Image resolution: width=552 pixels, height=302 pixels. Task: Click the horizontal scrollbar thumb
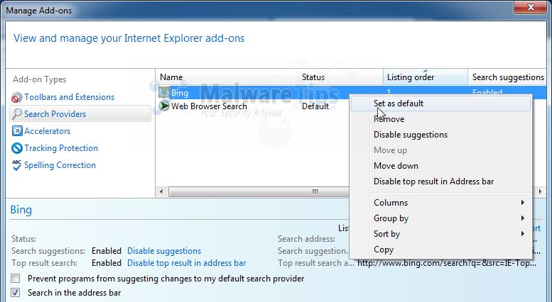pyautogui.click(x=259, y=191)
